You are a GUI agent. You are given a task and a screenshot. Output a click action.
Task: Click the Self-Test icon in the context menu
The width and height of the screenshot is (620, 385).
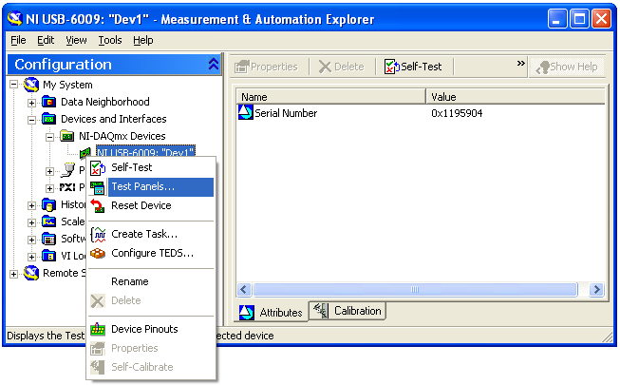click(98, 168)
